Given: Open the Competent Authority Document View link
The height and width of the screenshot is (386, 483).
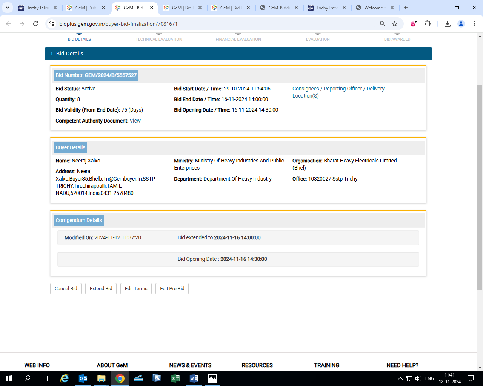Looking at the screenshot, I should pos(135,121).
